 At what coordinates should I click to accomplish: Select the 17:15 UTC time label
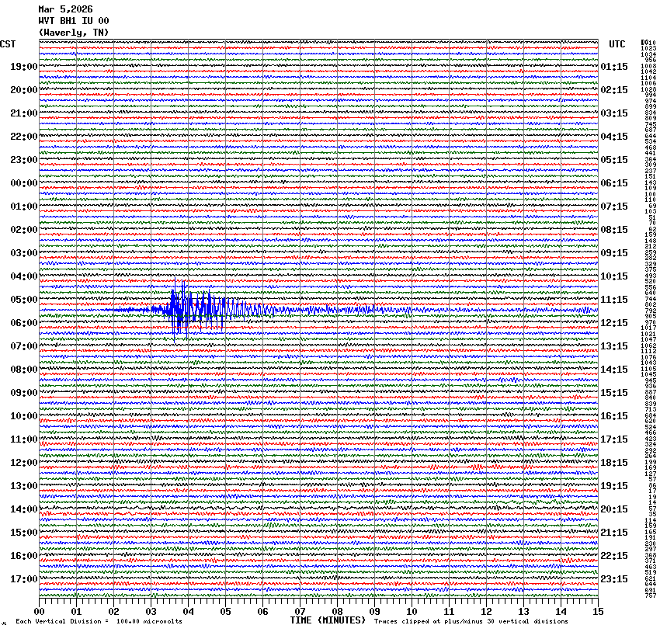(614, 439)
